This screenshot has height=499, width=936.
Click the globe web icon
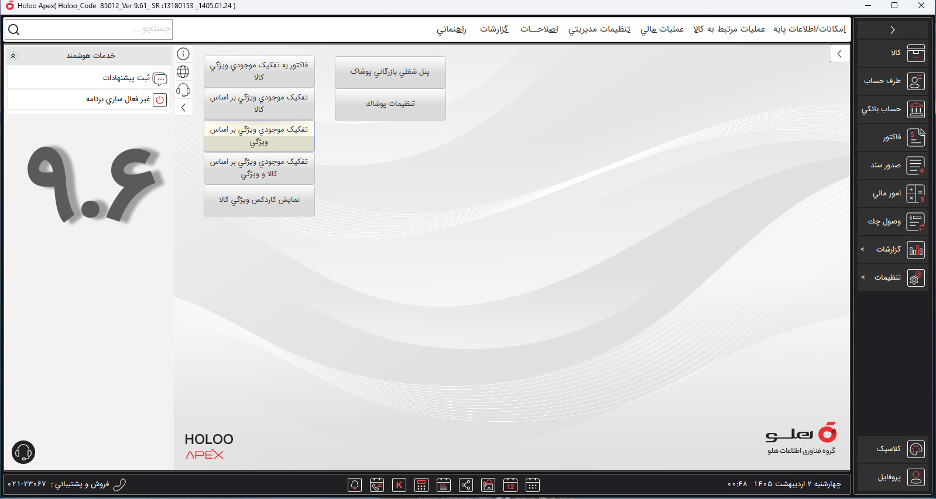[183, 71]
